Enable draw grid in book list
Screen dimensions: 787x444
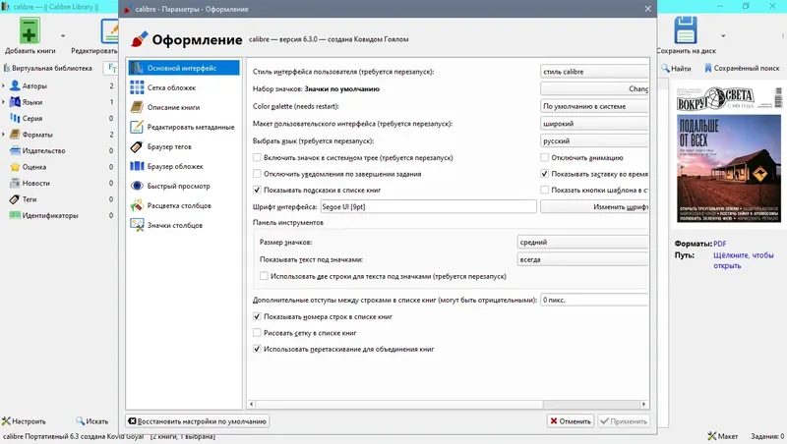(257, 333)
